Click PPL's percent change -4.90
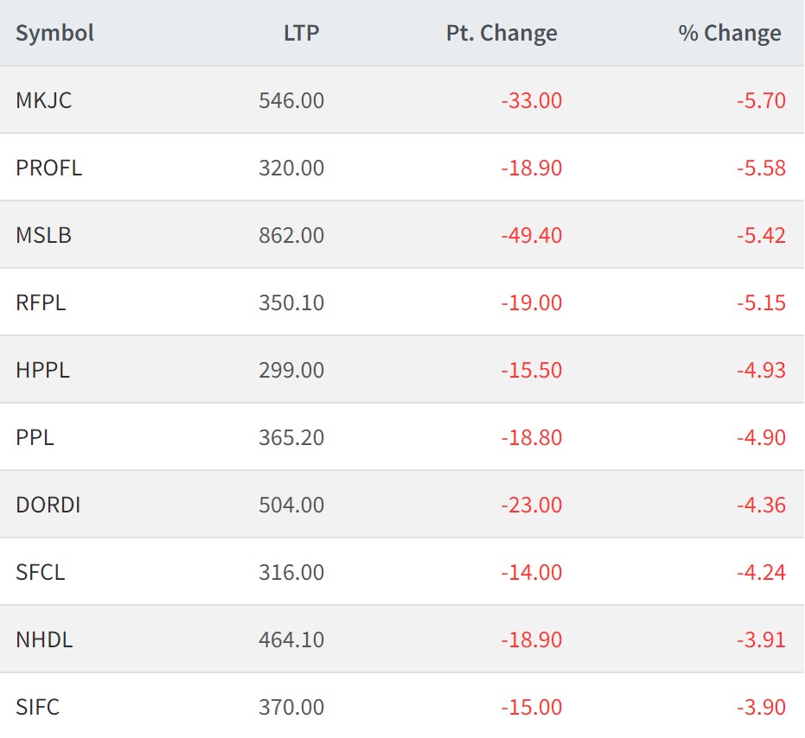This screenshot has height=738, width=805. point(761,437)
